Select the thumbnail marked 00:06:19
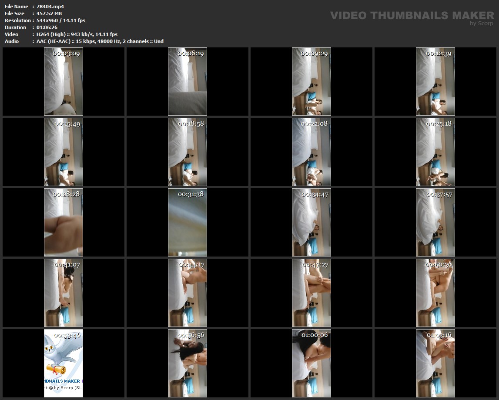 click(188, 81)
